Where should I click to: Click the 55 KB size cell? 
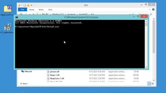coord(136,72)
